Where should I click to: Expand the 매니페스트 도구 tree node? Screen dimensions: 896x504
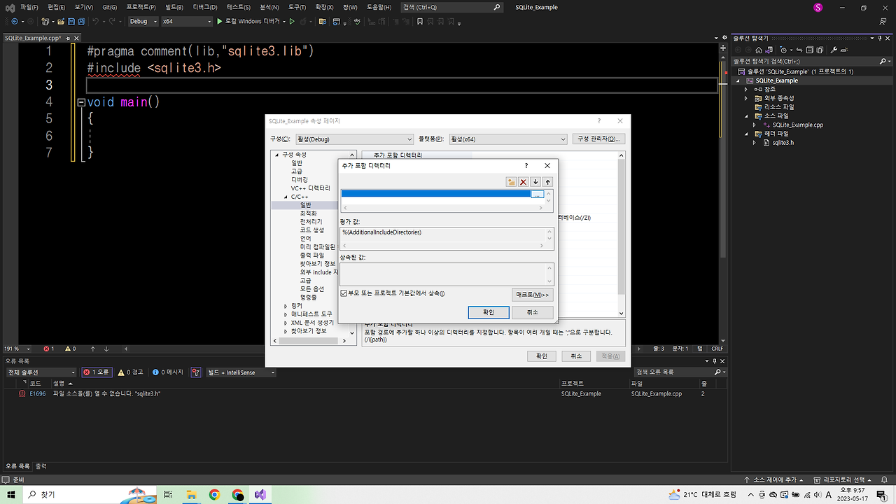pos(286,314)
